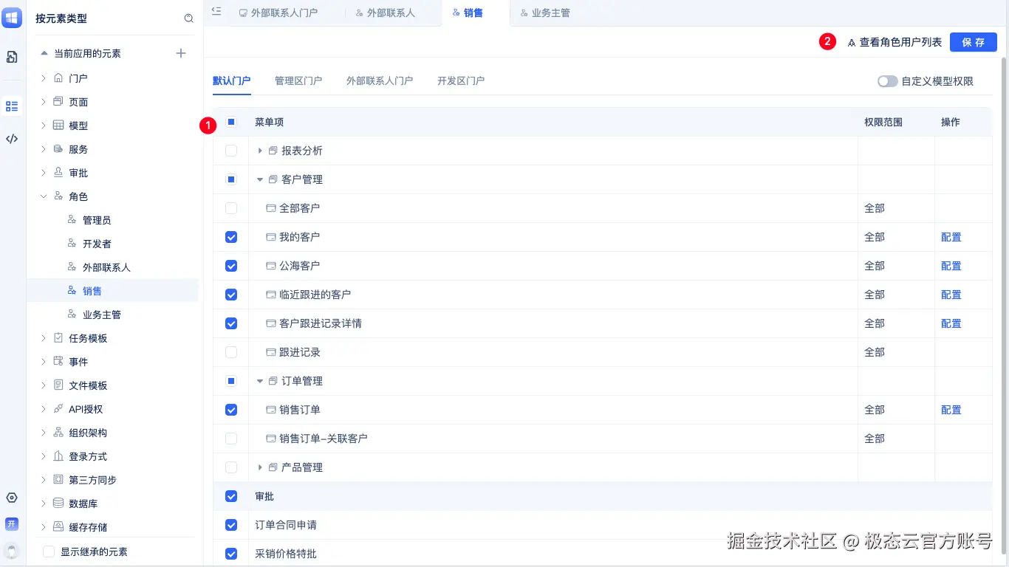Click the 保存 button

(974, 43)
